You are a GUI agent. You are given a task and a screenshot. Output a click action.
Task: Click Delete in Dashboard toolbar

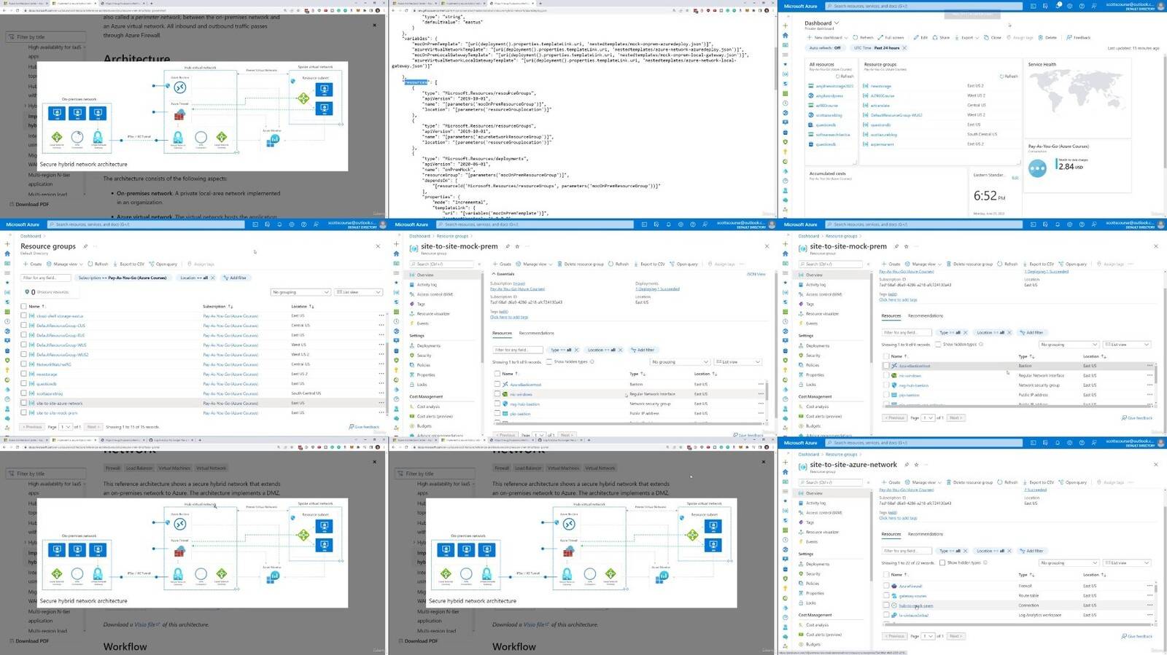click(1047, 37)
